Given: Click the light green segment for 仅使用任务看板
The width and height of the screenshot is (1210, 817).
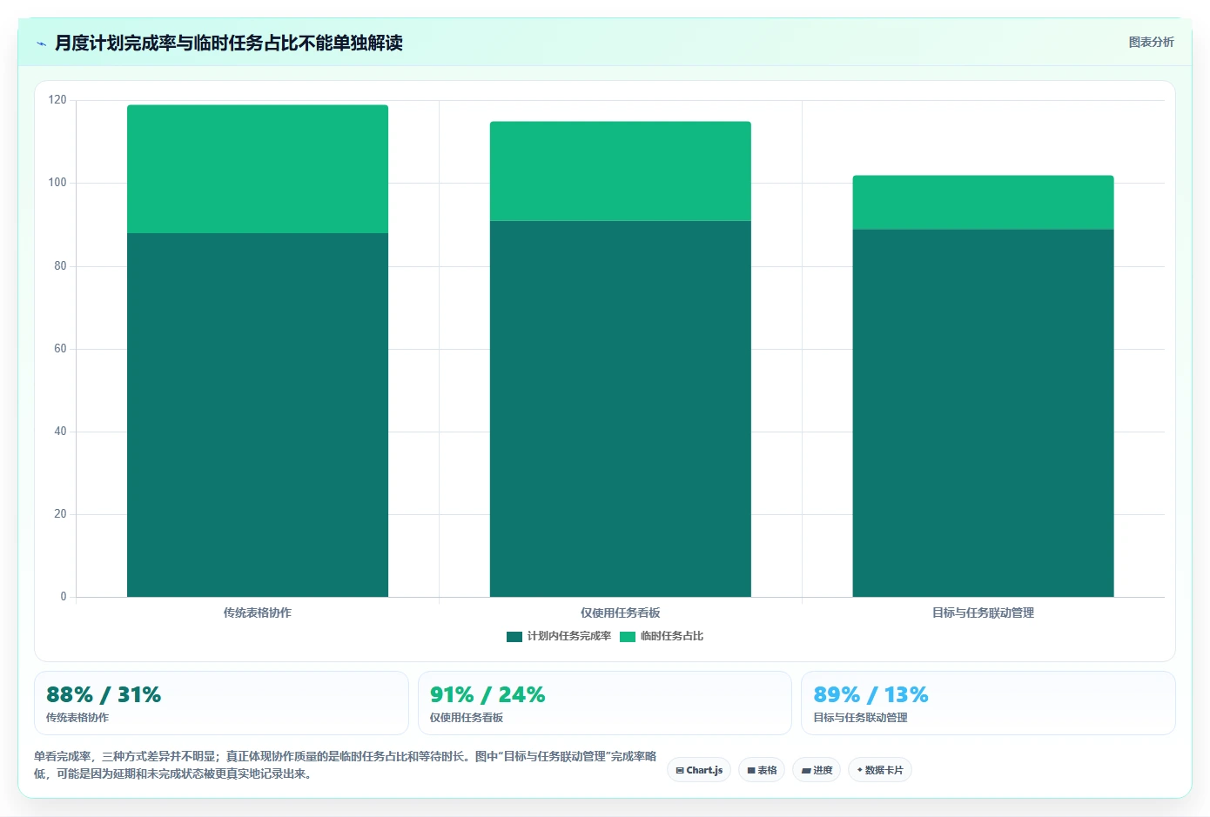Looking at the screenshot, I should 621,171.
